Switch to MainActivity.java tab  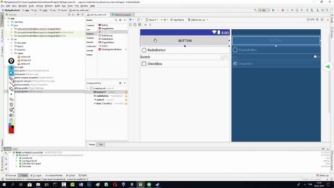click(123, 15)
